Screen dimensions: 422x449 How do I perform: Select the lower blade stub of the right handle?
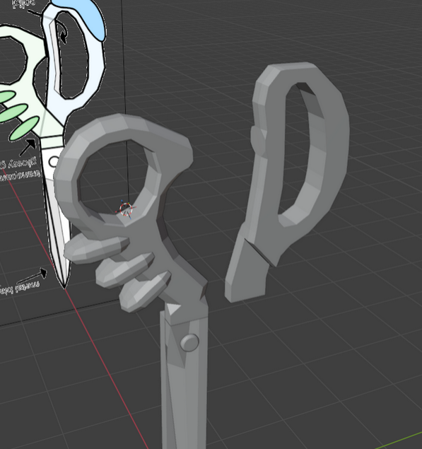pos(246,272)
